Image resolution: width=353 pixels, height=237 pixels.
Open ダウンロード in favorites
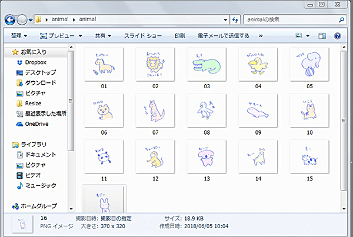point(41,83)
